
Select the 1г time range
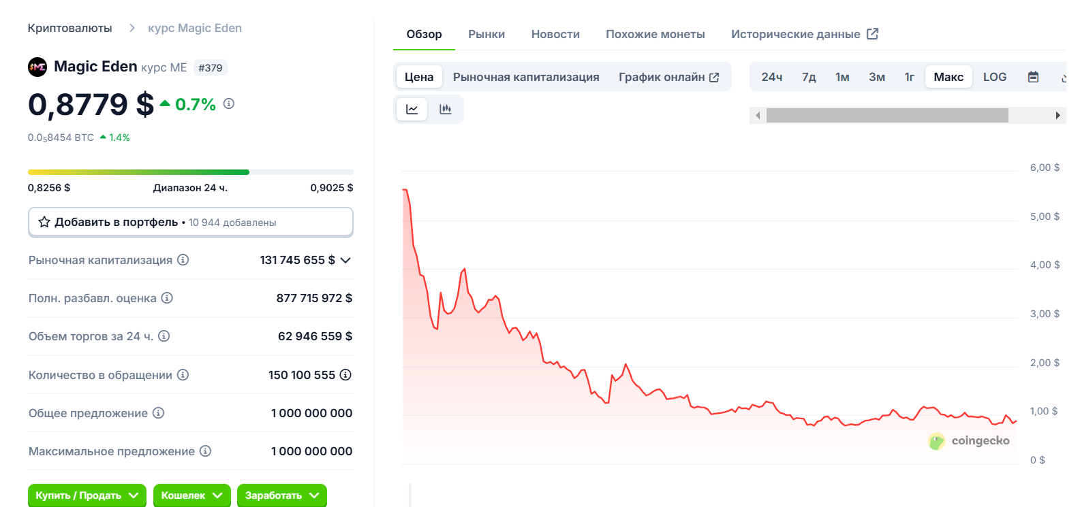(x=909, y=77)
